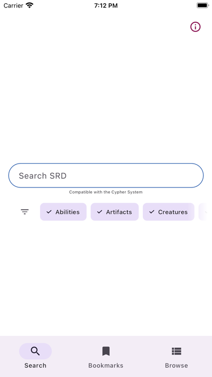Focus the Search SRD input field
The height and width of the screenshot is (377, 212).
tap(106, 175)
